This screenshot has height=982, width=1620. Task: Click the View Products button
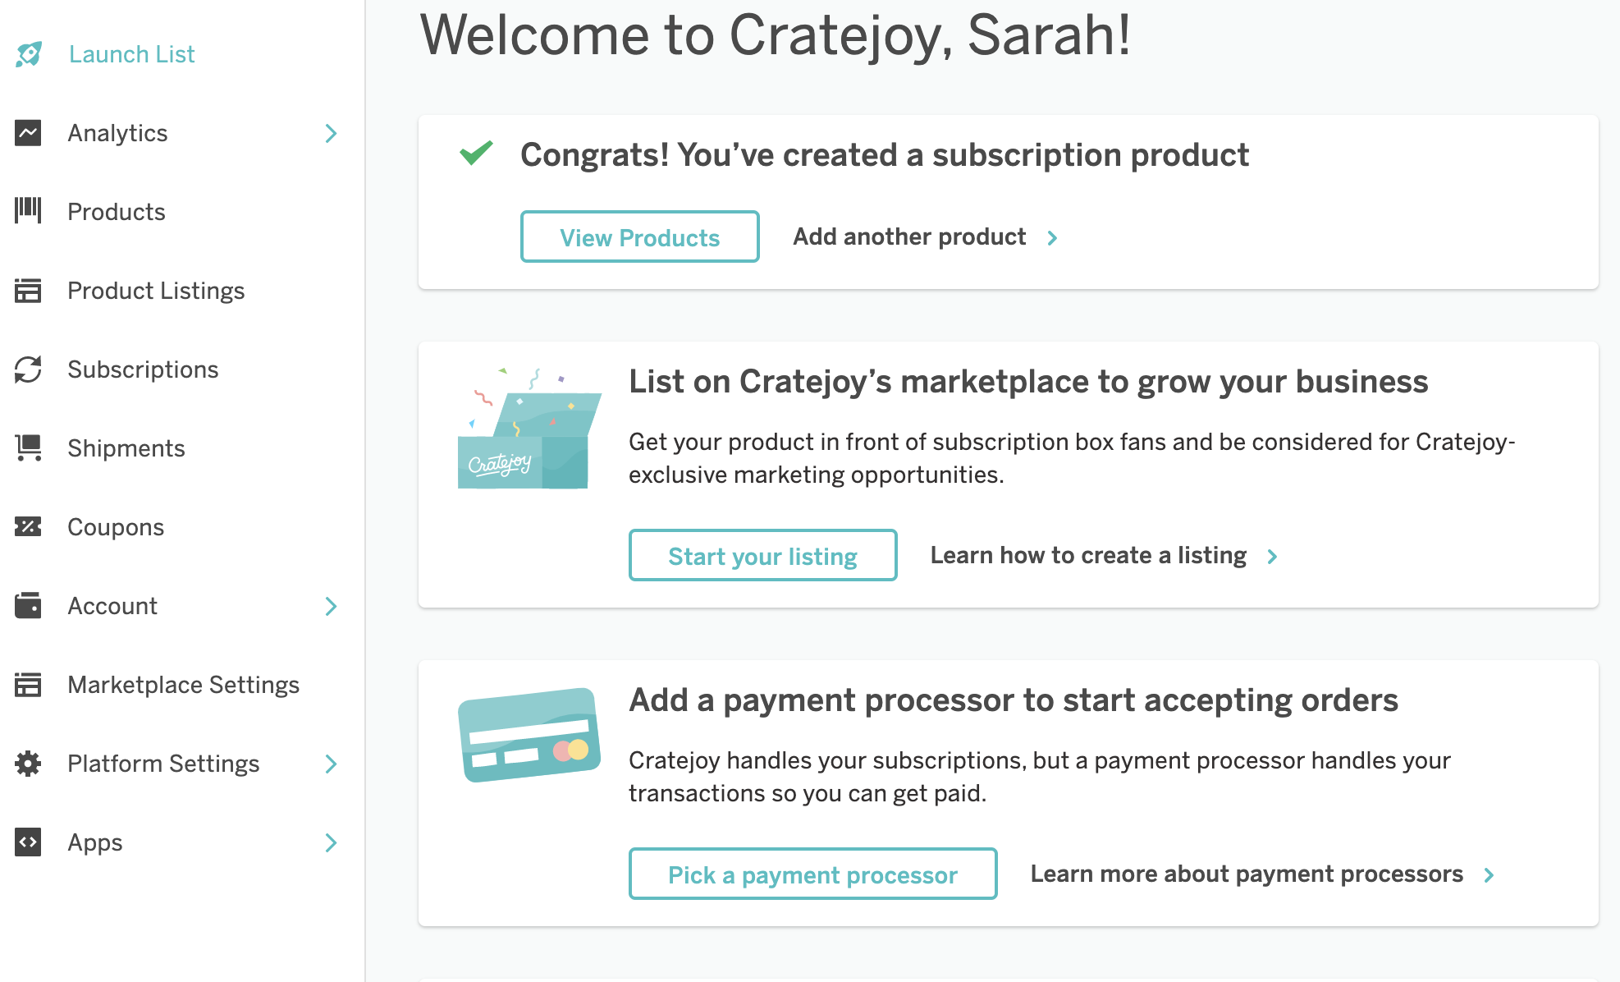[639, 237]
